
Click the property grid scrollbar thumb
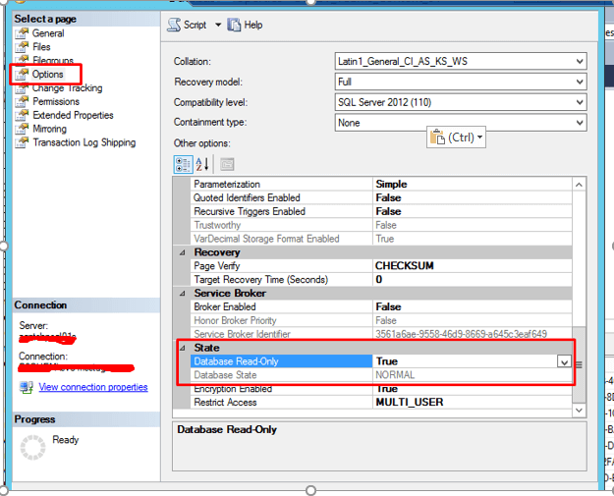(579, 364)
